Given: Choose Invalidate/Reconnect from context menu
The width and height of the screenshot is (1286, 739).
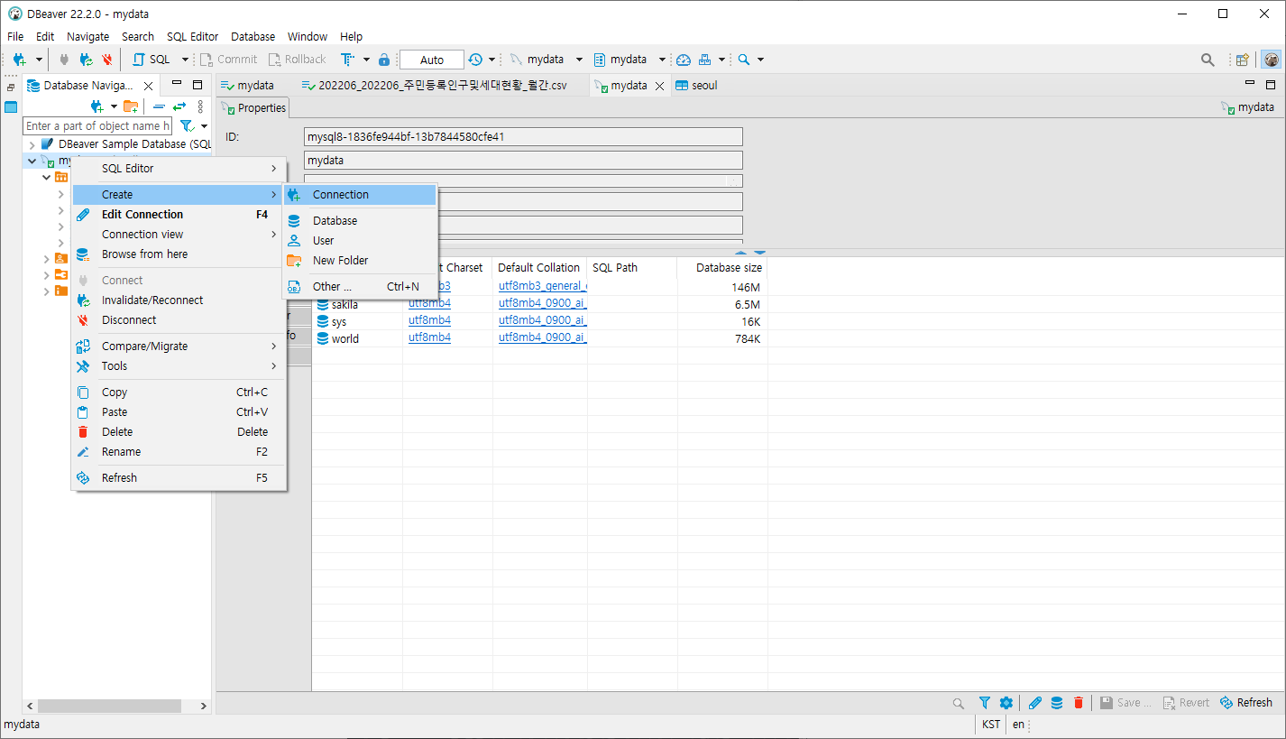Looking at the screenshot, I should 179,300.
